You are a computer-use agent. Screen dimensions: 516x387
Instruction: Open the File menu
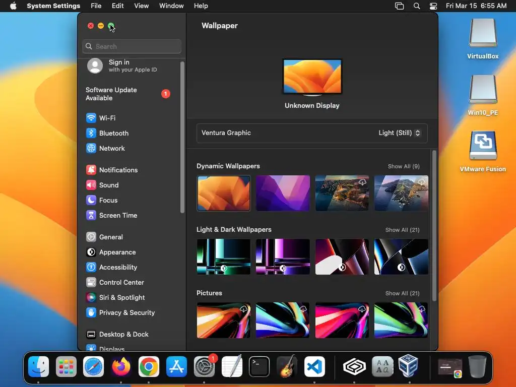tap(96, 6)
